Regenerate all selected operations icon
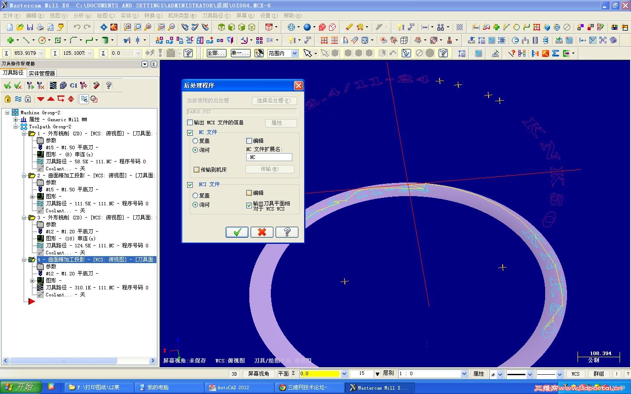The width and height of the screenshot is (631, 394). pyautogui.click(x=30, y=85)
